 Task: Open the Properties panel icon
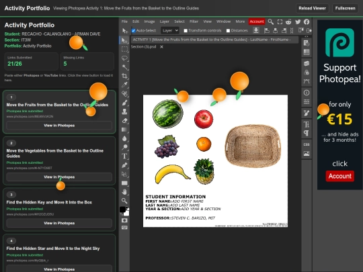click(307, 102)
